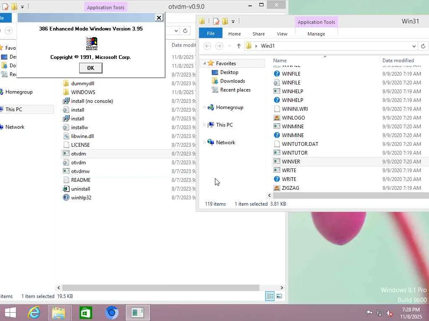The width and height of the screenshot is (429, 321).
Task: Open the Share ribbon tab in Win31
Action: coord(258,34)
